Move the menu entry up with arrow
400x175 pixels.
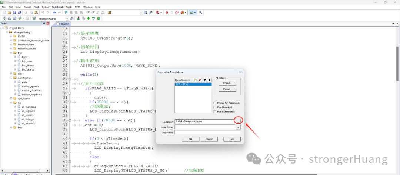pos(205,80)
